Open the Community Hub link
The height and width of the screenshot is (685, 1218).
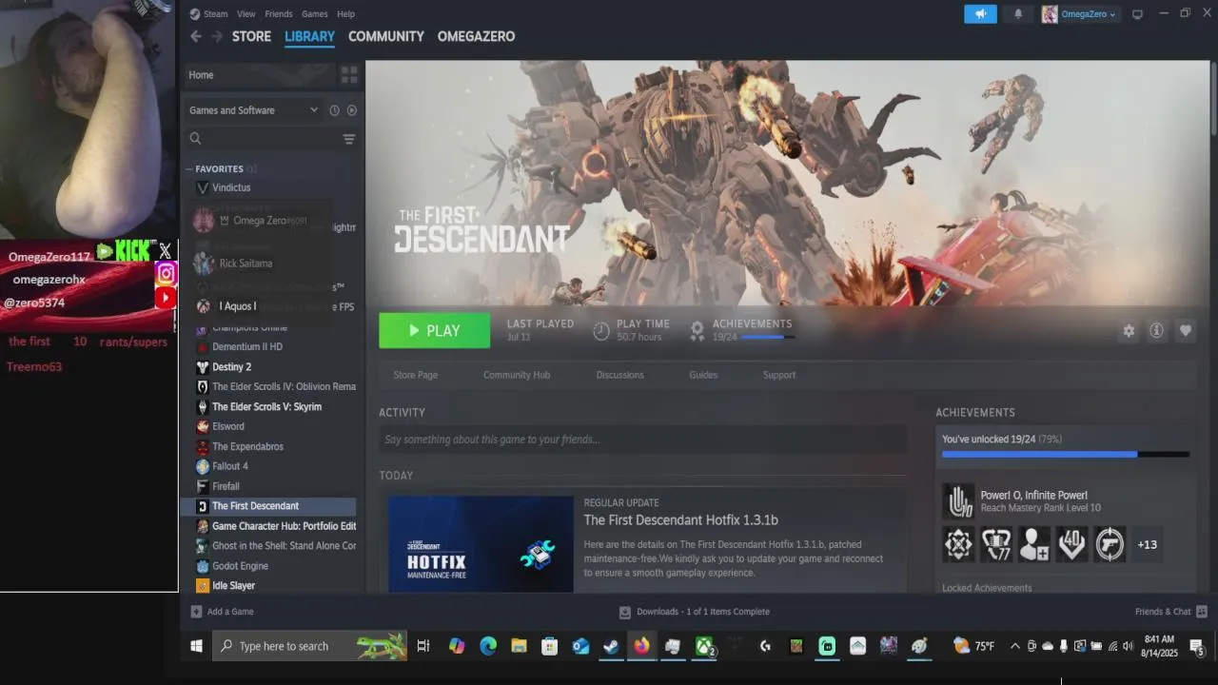(517, 375)
